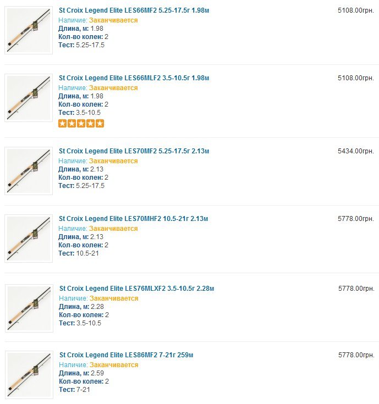Image resolution: width=379 pixels, height=404 pixels.
Task: Click the LES76MLXF2 rod thumbnail image
Action: point(29,308)
